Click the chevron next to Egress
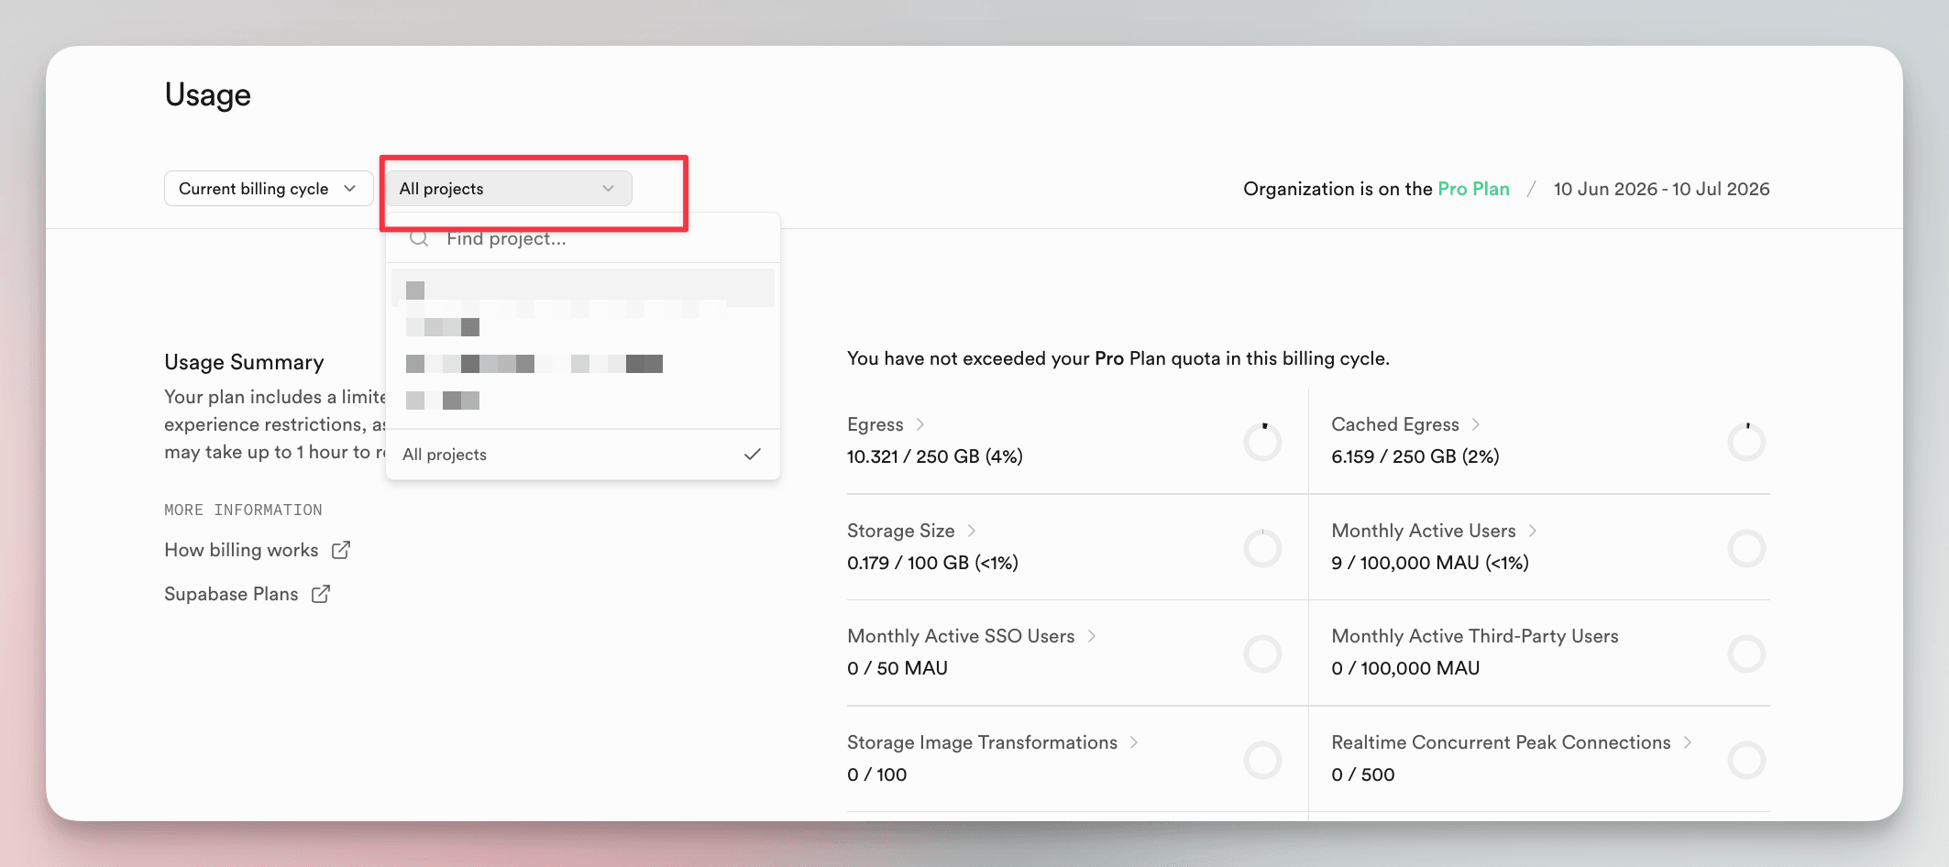 pyautogui.click(x=919, y=424)
